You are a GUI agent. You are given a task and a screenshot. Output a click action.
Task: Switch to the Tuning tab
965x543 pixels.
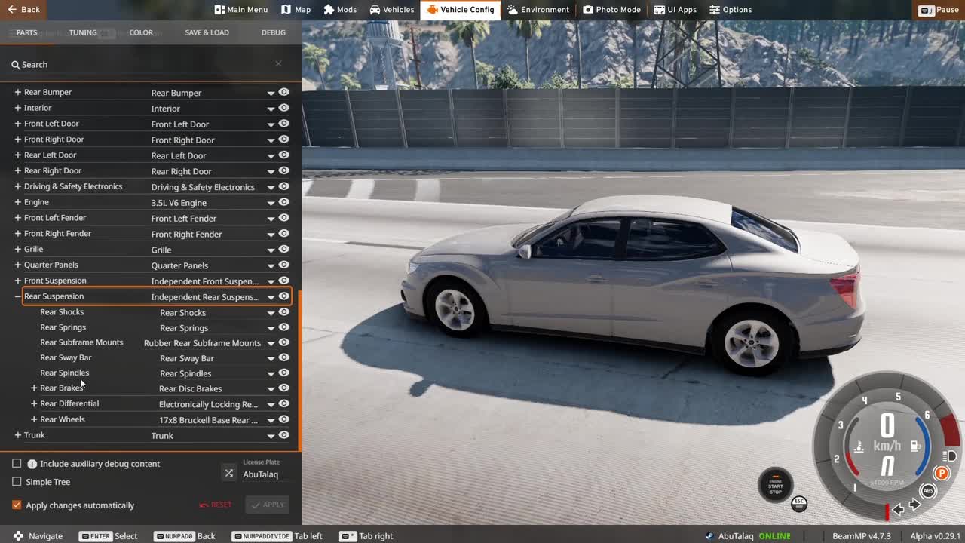[83, 32]
